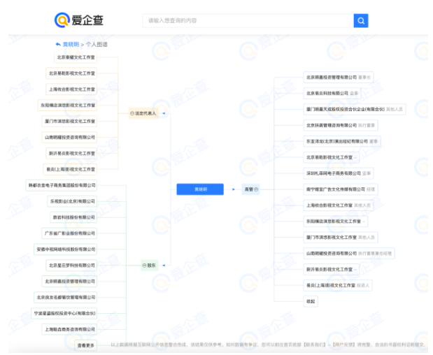This screenshot has width=433, height=355.
Task: Focus the search input field
Action: pos(248,21)
